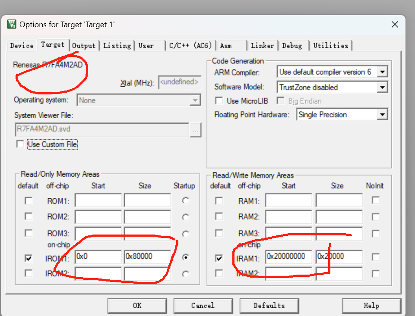The height and width of the screenshot is (316, 415).
Task: Click the ROM1 Start address field
Action: click(98, 200)
